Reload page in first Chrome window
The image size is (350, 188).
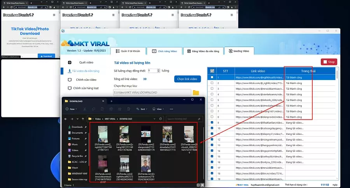click(11, 7)
